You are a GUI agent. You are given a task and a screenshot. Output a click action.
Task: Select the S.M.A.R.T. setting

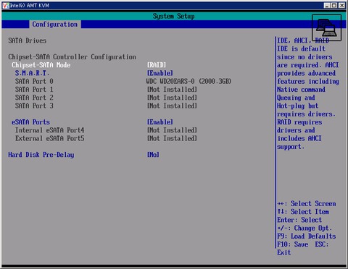coord(32,73)
